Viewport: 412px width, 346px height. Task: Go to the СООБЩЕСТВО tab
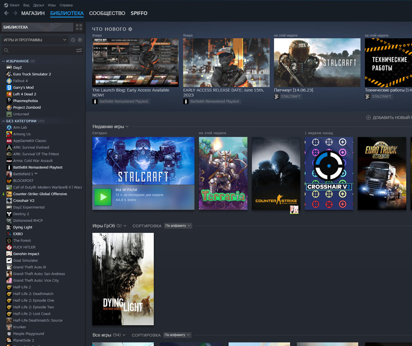[107, 13]
